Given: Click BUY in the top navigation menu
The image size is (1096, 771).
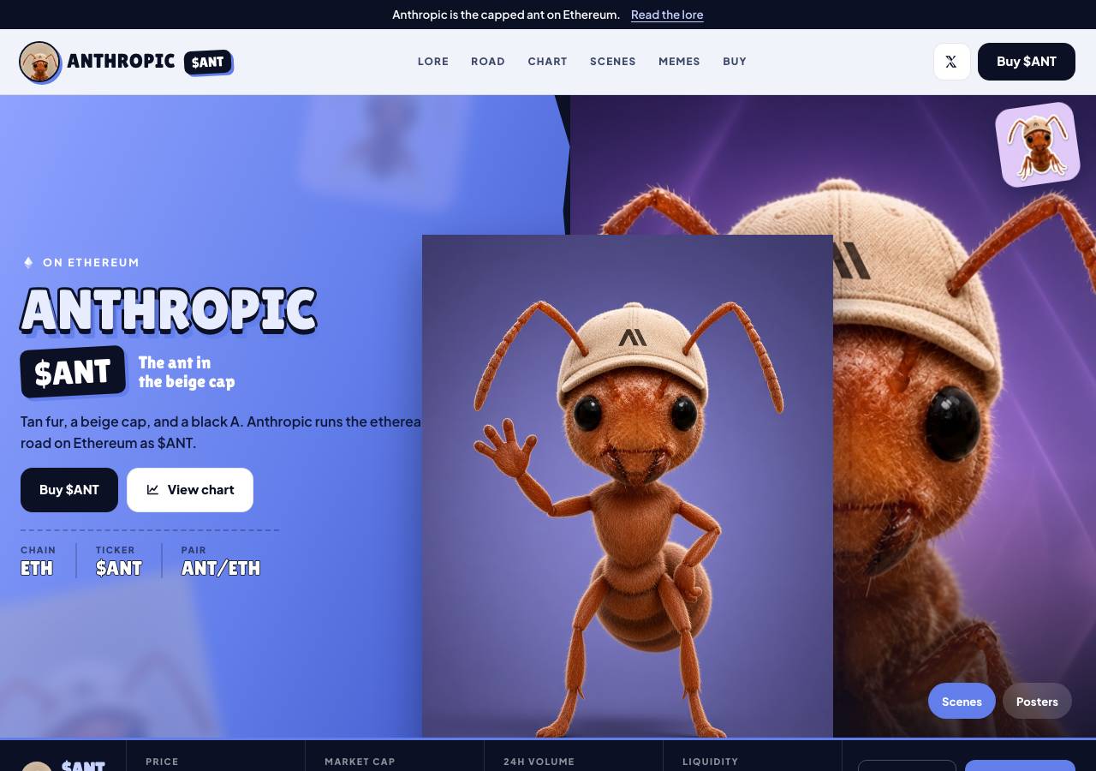Looking at the screenshot, I should (x=735, y=62).
